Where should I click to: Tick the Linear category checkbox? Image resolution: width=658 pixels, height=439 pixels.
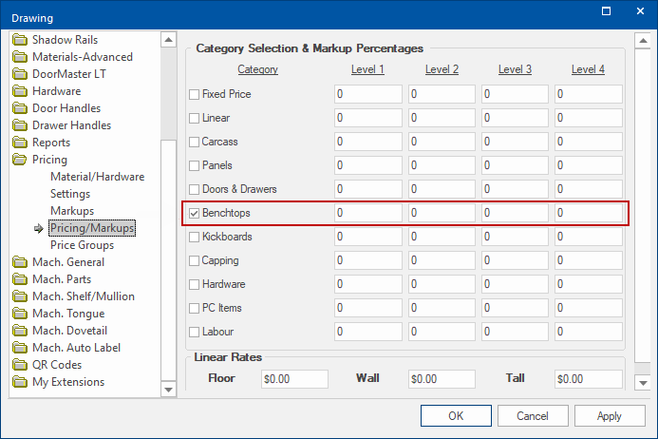coord(194,118)
